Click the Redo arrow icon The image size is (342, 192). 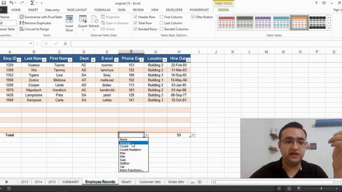point(22,3)
